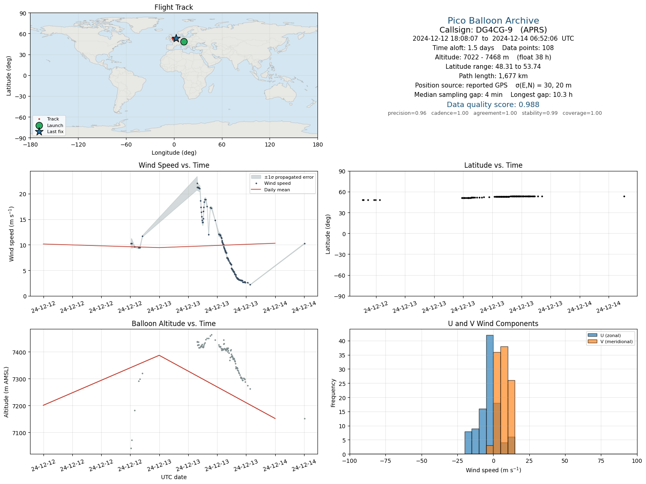The height and width of the screenshot is (484, 646).
Task: Click the "Last fix" legend text
Action: point(55,131)
